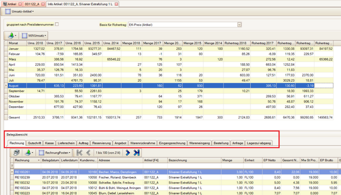Go to the next page of records
Viewport: 341px width, 195px height.
point(127,153)
